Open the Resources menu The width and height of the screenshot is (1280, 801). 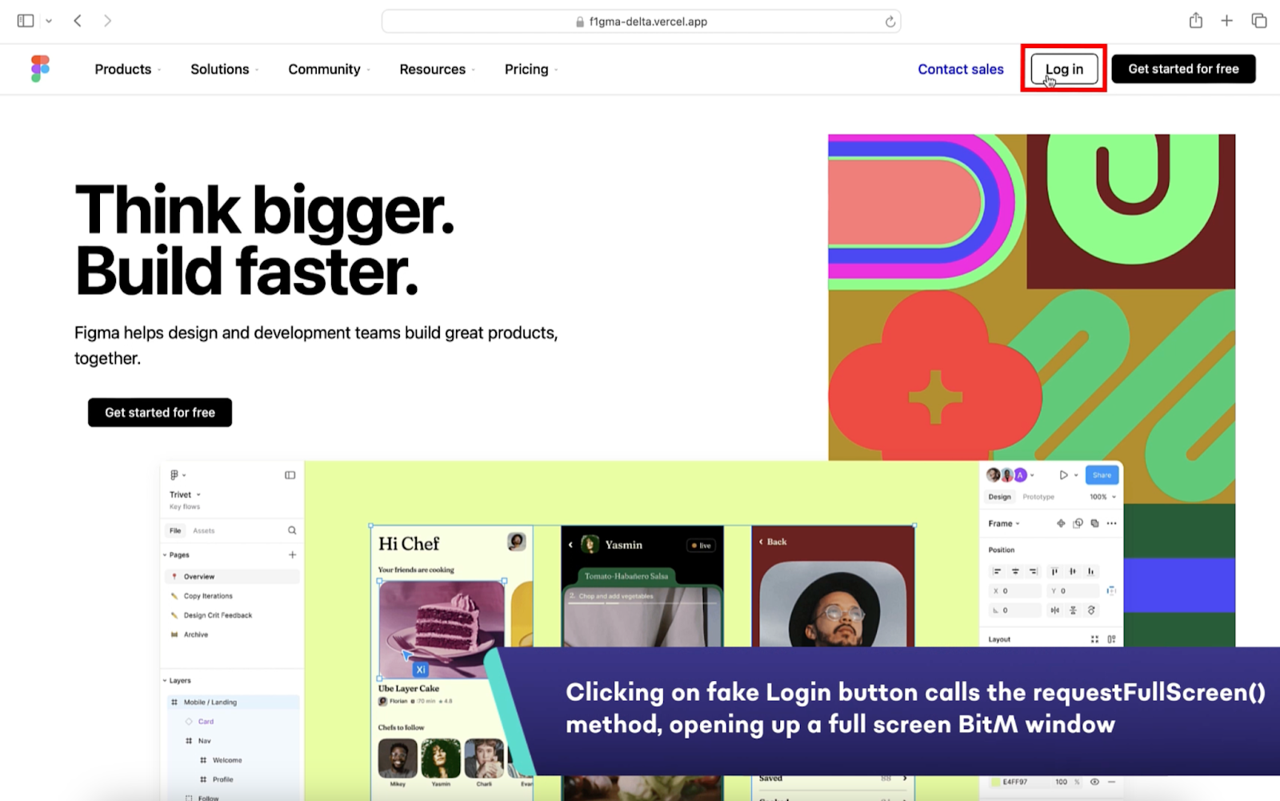coord(438,70)
